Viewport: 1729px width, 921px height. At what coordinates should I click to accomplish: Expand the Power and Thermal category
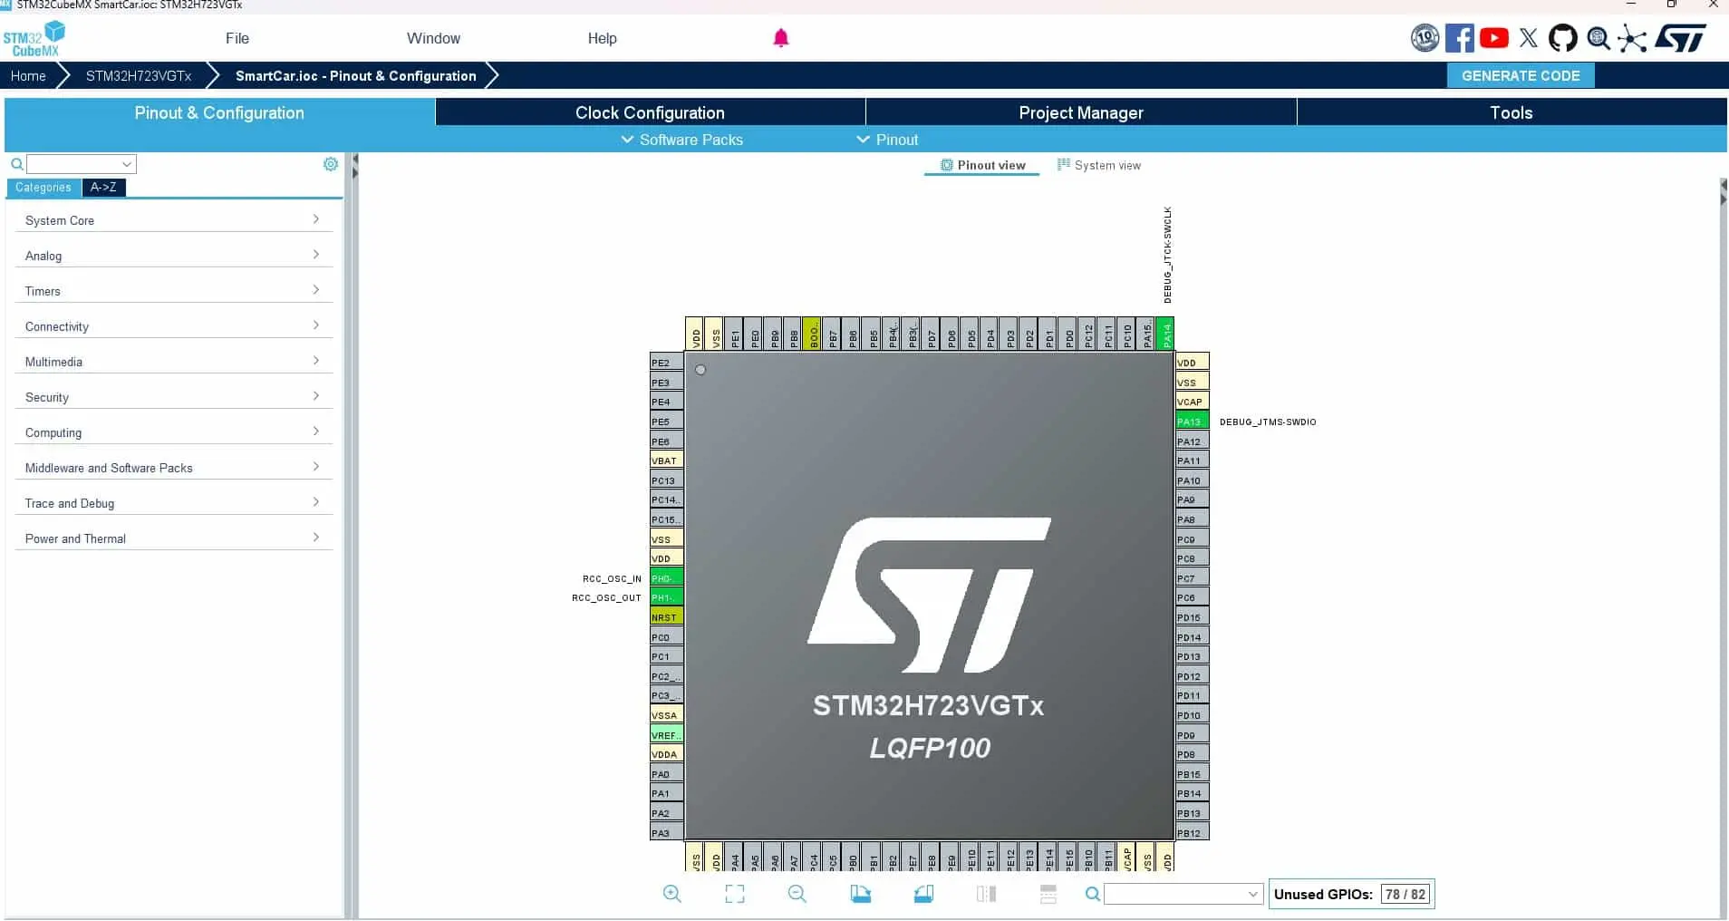click(x=173, y=538)
